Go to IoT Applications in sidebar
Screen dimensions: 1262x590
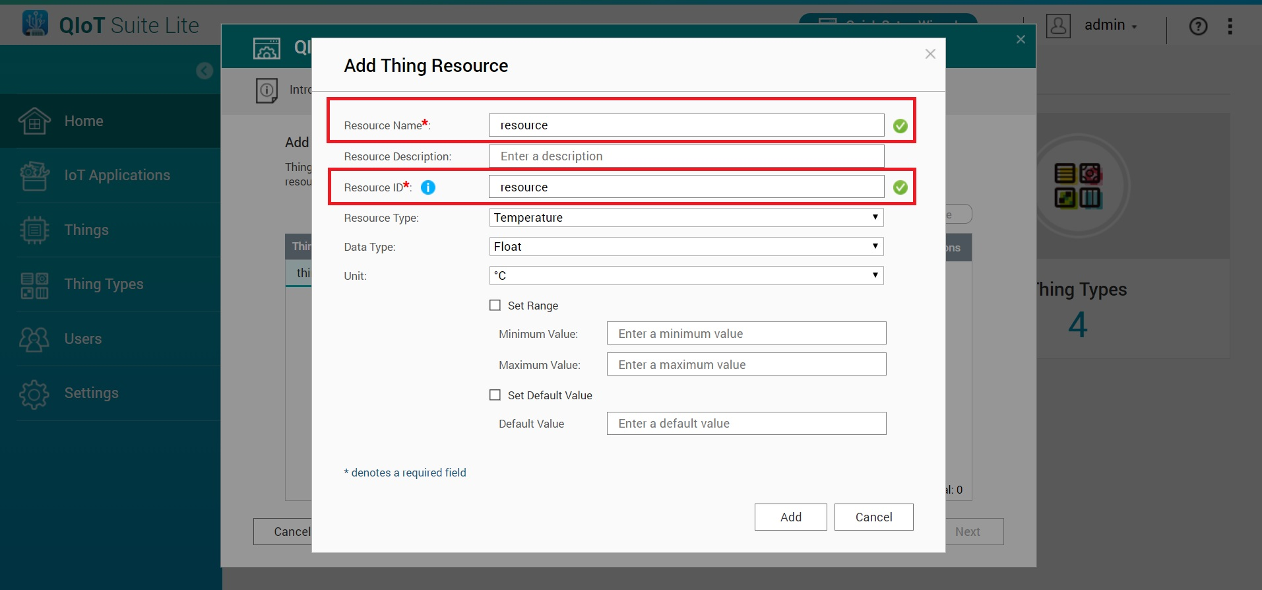[117, 175]
